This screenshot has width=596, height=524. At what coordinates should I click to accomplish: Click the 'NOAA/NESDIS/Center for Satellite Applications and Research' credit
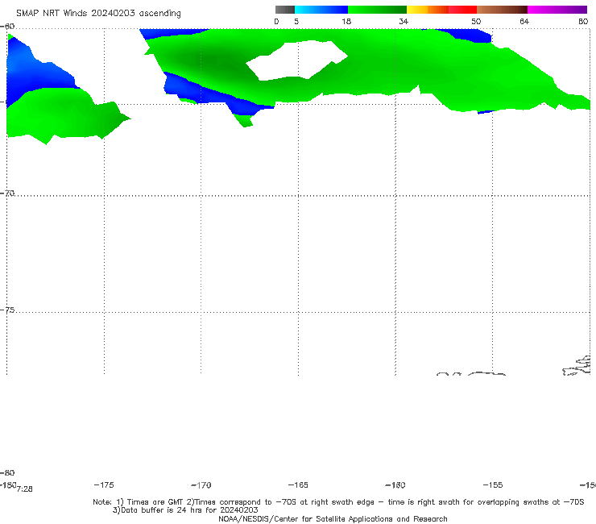pos(333,519)
